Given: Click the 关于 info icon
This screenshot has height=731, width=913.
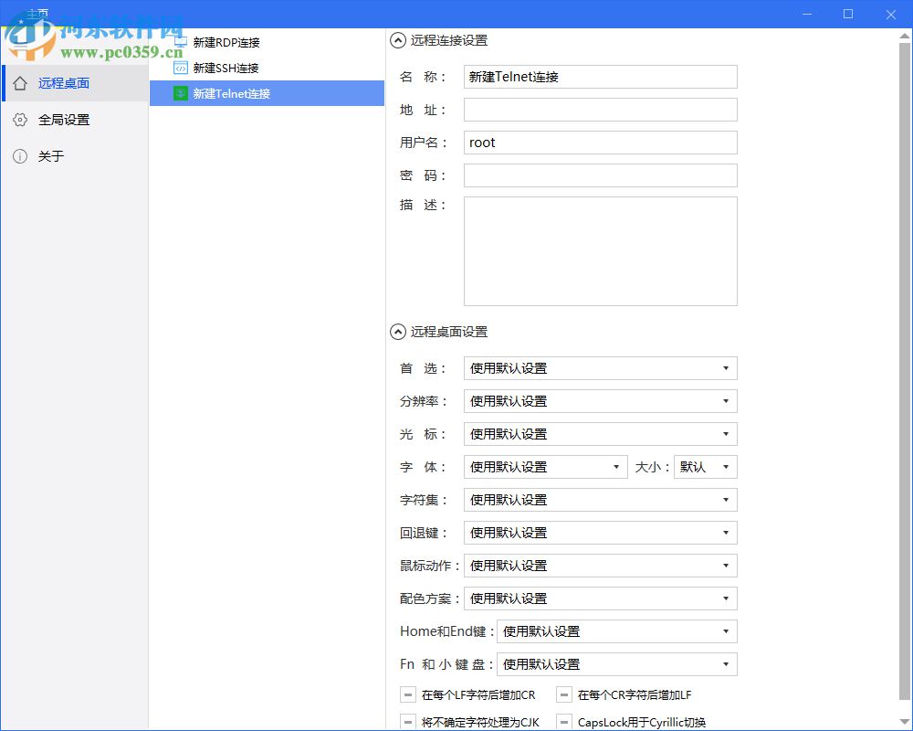Looking at the screenshot, I should pyautogui.click(x=20, y=155).
